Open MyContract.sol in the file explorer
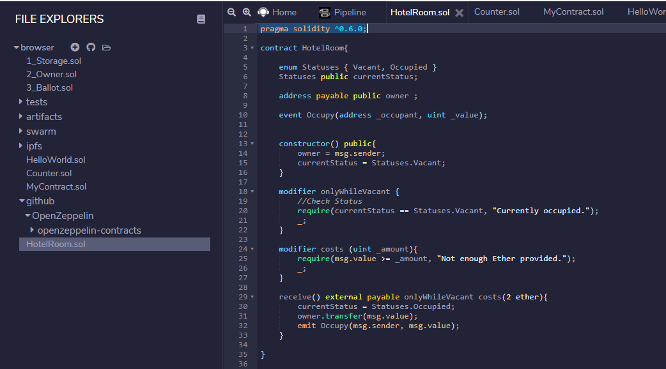Image resolution: width=666 pixels, height=369 pixels. tap(56, 186)
